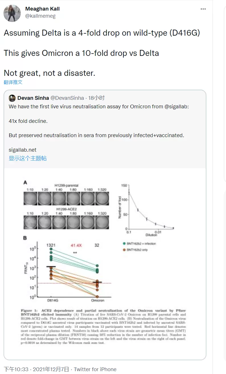
Task: Click the quoted tweet text about 41x fold decline
Action: tap(28, 121)
